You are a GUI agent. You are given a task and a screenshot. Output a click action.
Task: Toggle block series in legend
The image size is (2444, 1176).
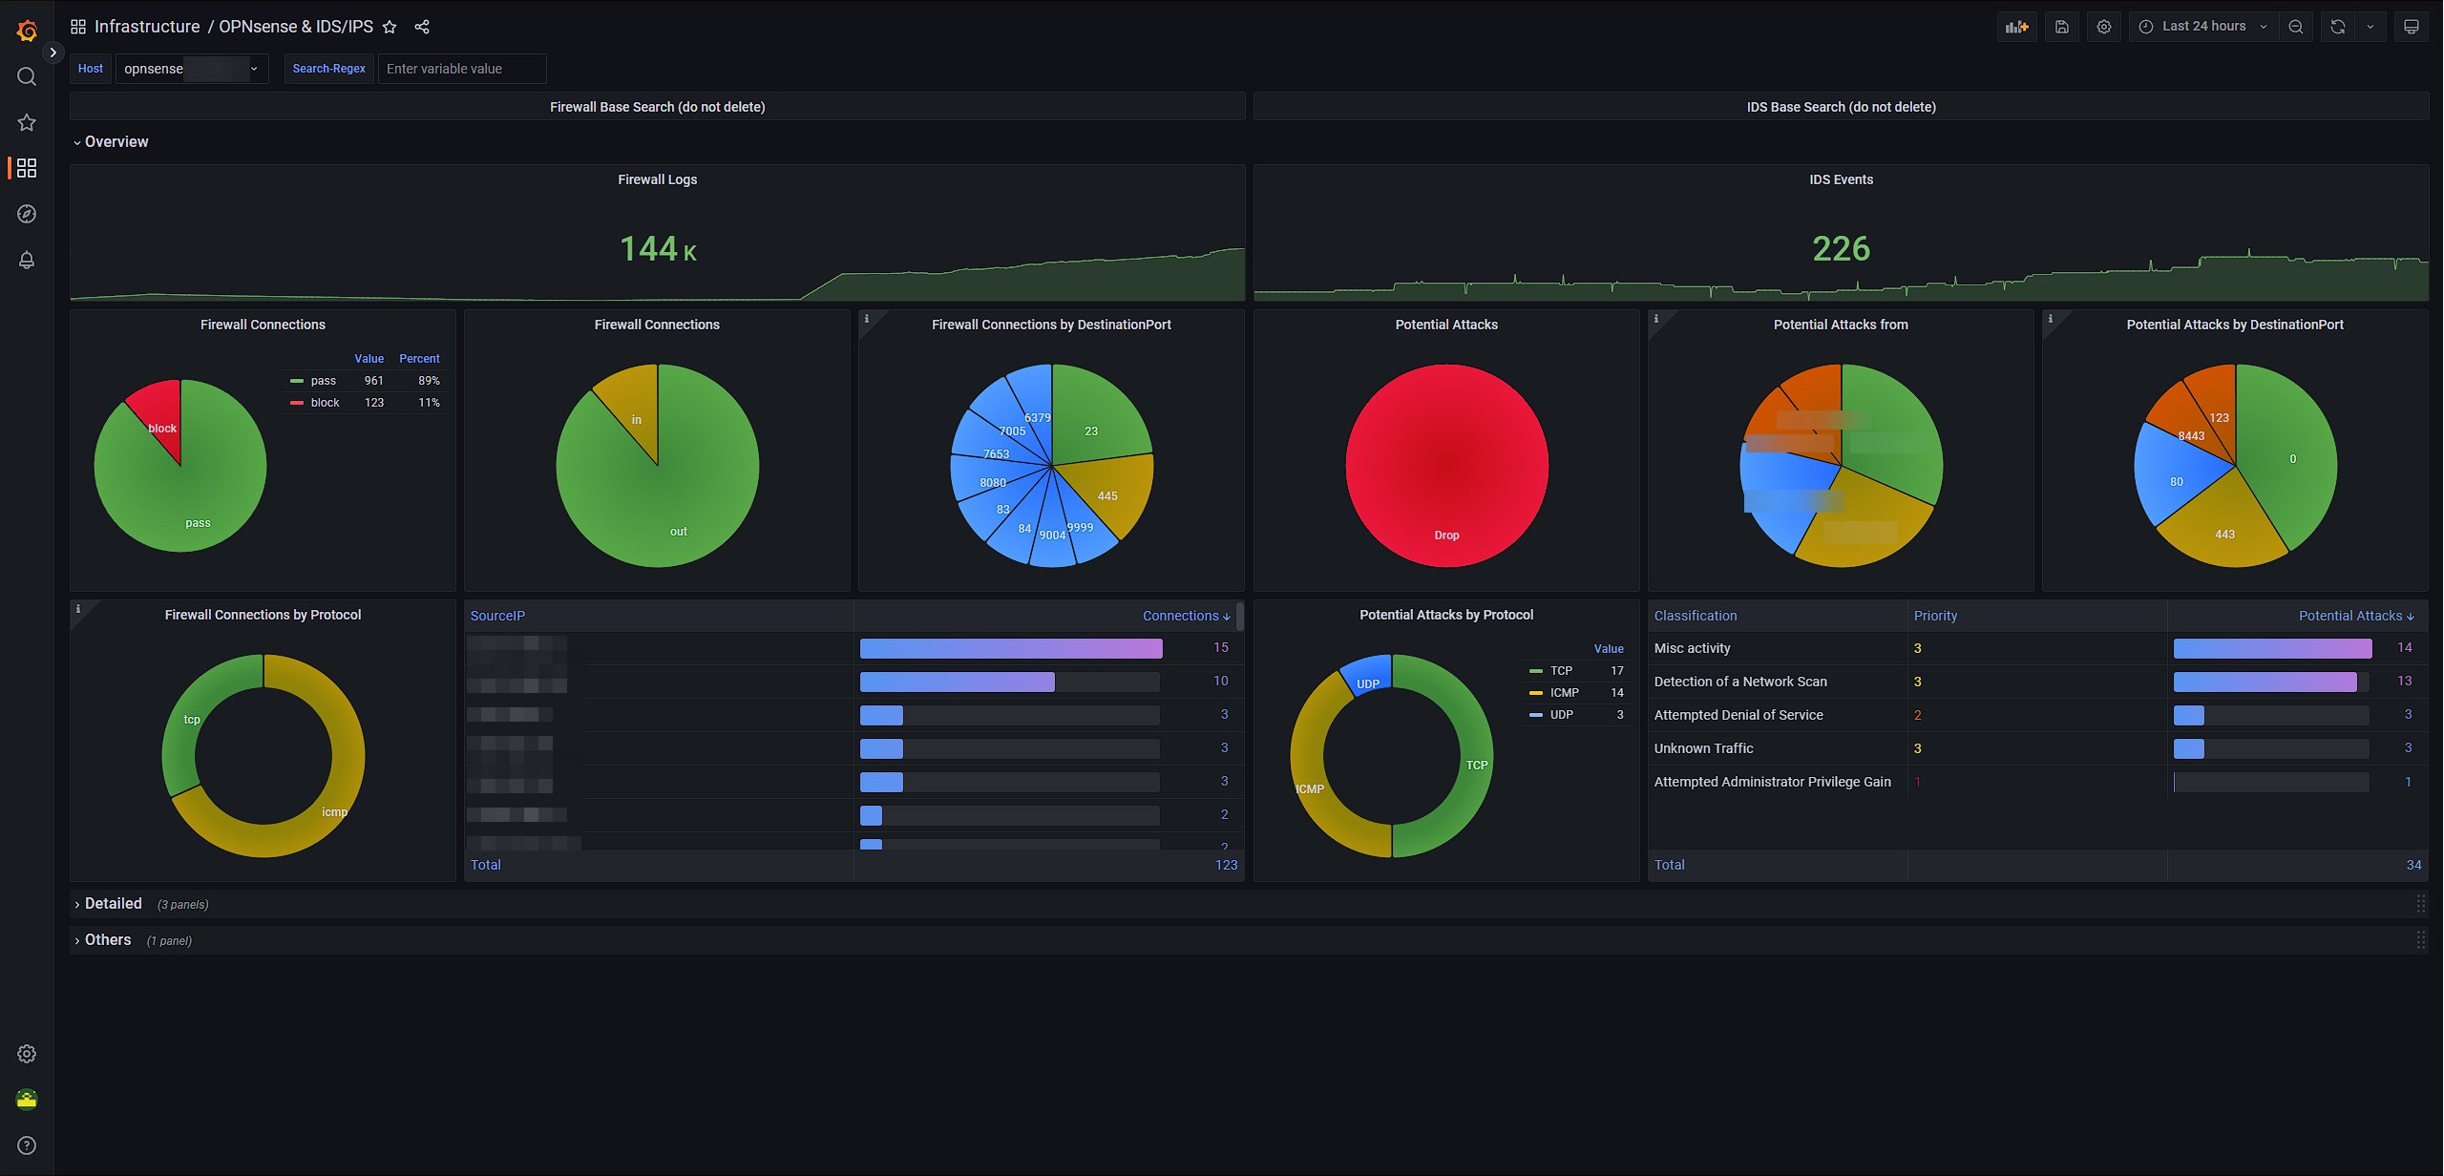325,403
